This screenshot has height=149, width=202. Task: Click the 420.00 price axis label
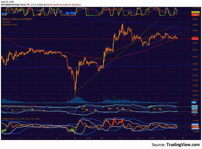click(x=195, y=64)
